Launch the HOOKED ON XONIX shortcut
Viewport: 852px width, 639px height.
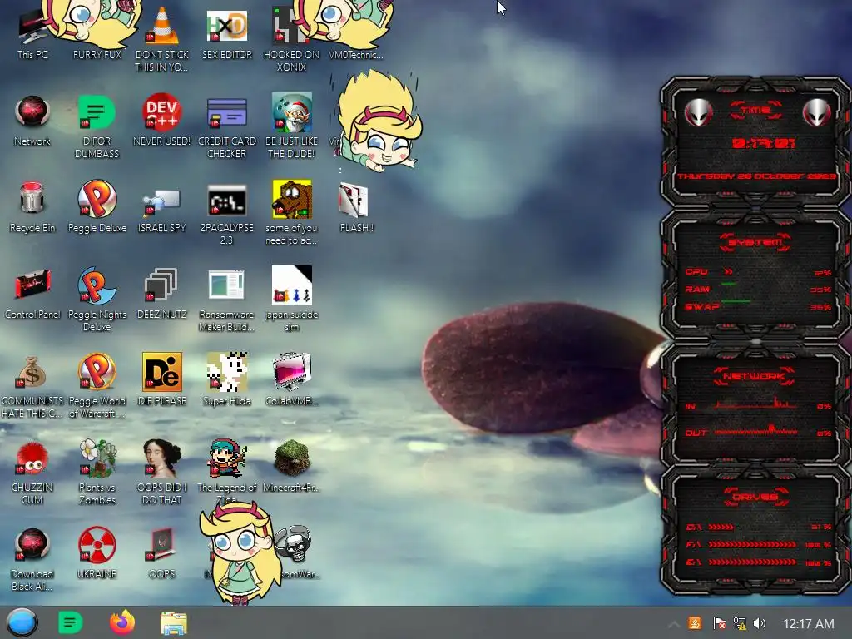click(291, 38)
